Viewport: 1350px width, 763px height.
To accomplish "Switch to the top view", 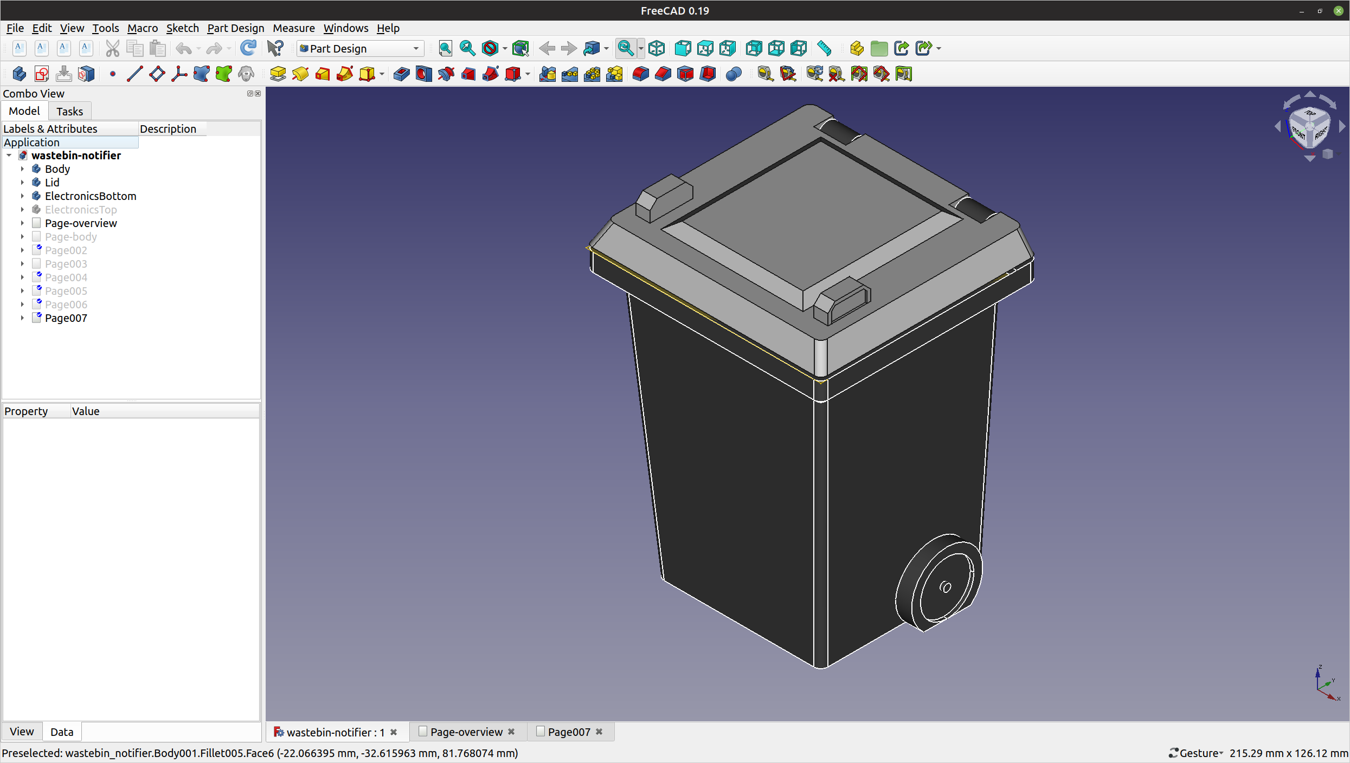I will tap(705, 48).
